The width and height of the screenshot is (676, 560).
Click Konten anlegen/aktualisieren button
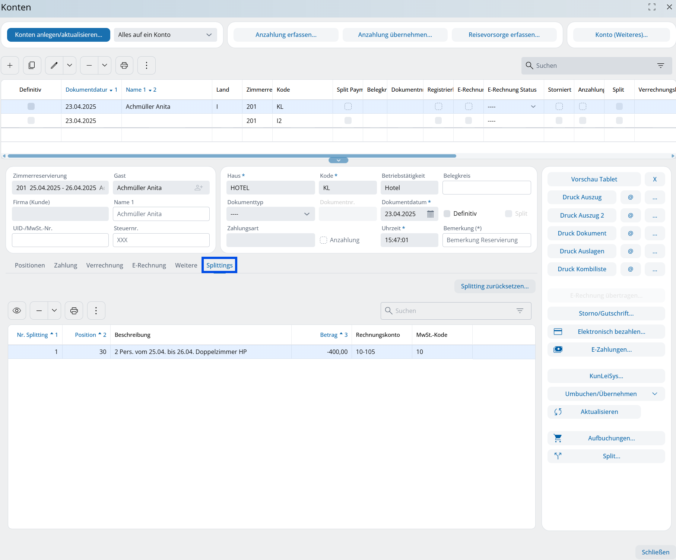58,35
